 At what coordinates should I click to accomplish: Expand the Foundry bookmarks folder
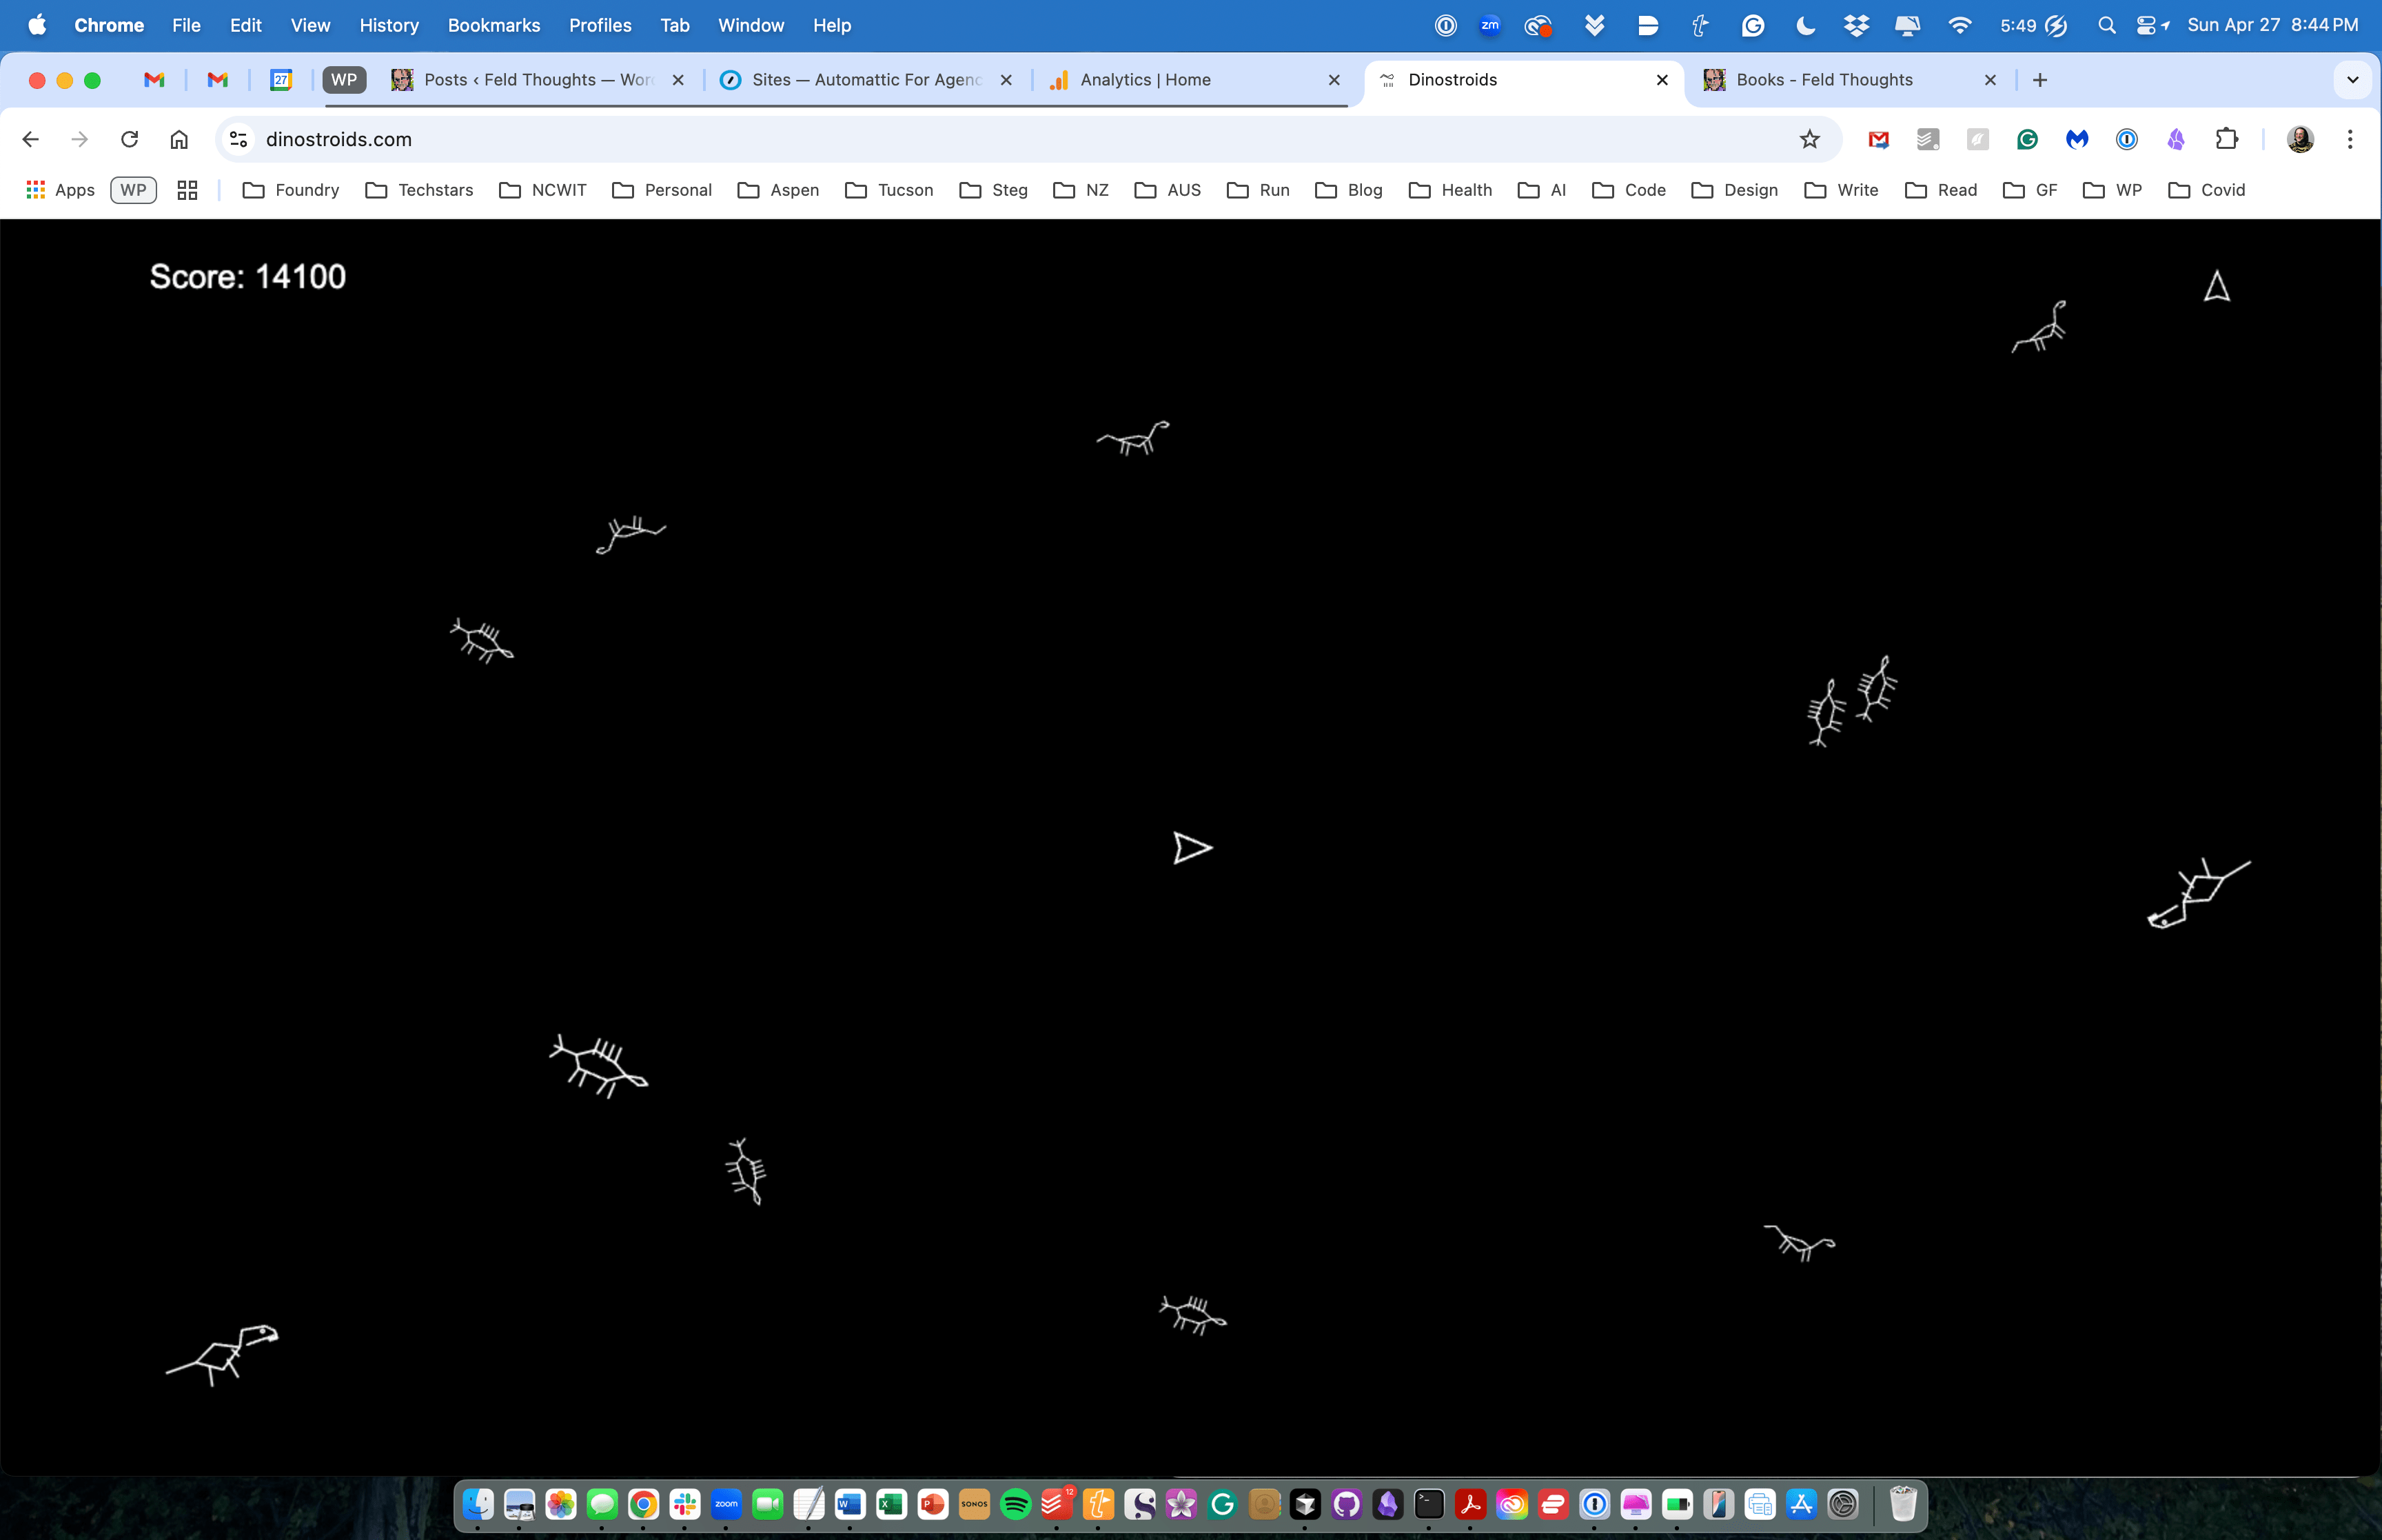pyautogui.click(x=306, y=189)
